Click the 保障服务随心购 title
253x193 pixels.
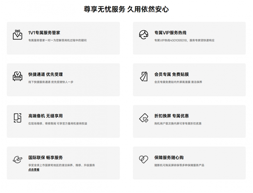[169, 158]
